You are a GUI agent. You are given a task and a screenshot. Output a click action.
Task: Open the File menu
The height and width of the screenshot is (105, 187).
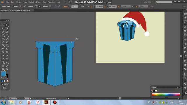(x=8, y=2)
